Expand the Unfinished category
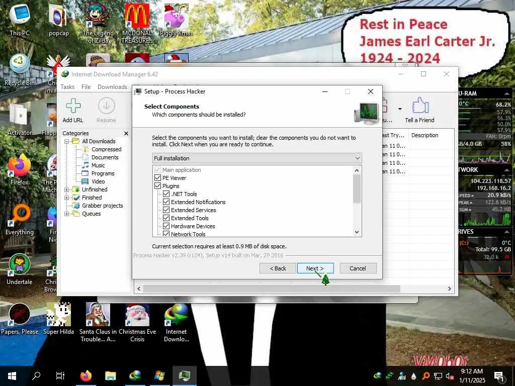Screen dimensions: 515x386 67,189
